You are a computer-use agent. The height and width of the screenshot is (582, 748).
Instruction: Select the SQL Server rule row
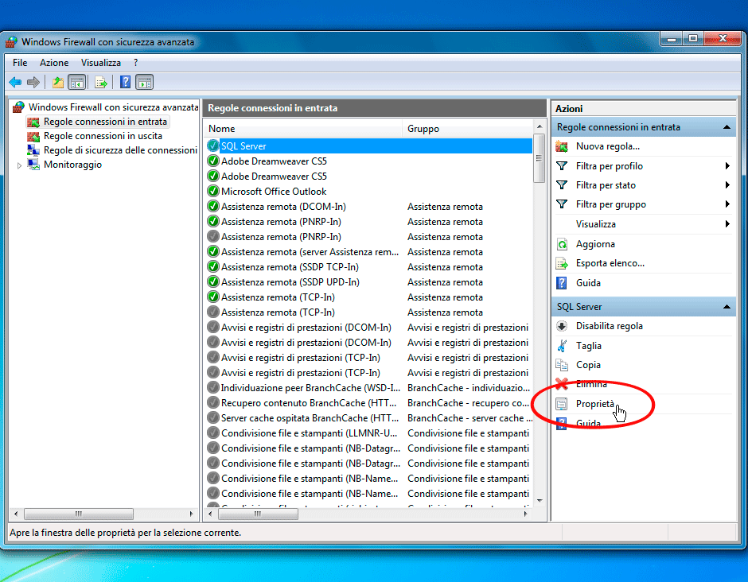[x=369, y=145]
